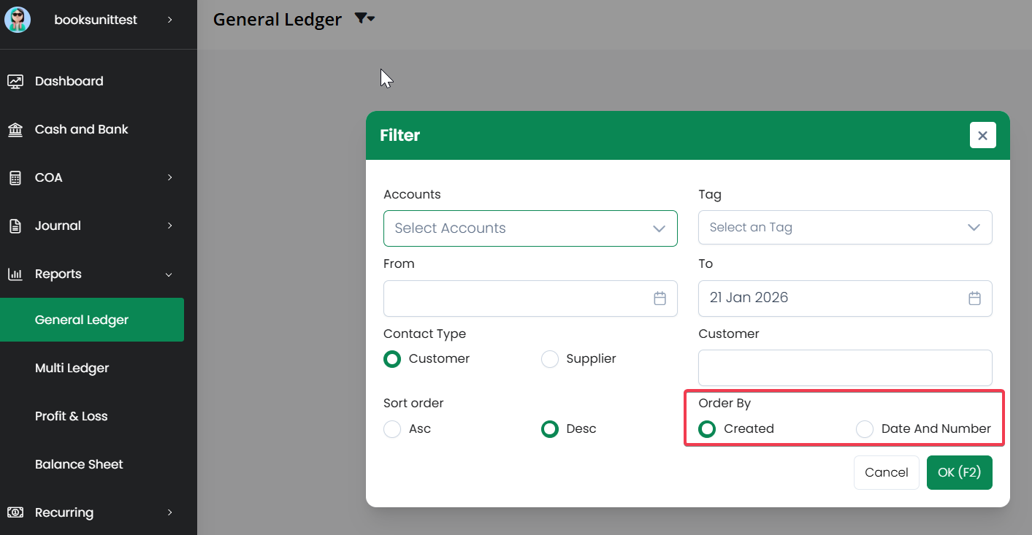Click the Cash and Bank building icon

tap(15, 130)
